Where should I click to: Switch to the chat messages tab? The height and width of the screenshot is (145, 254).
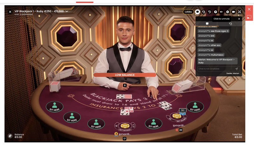207,23
